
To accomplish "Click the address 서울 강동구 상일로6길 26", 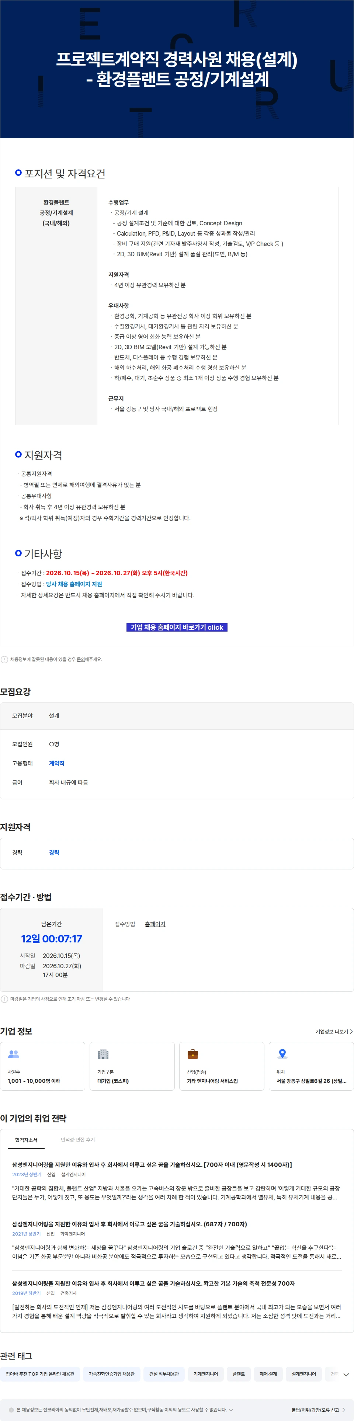I will (312, 1081).
